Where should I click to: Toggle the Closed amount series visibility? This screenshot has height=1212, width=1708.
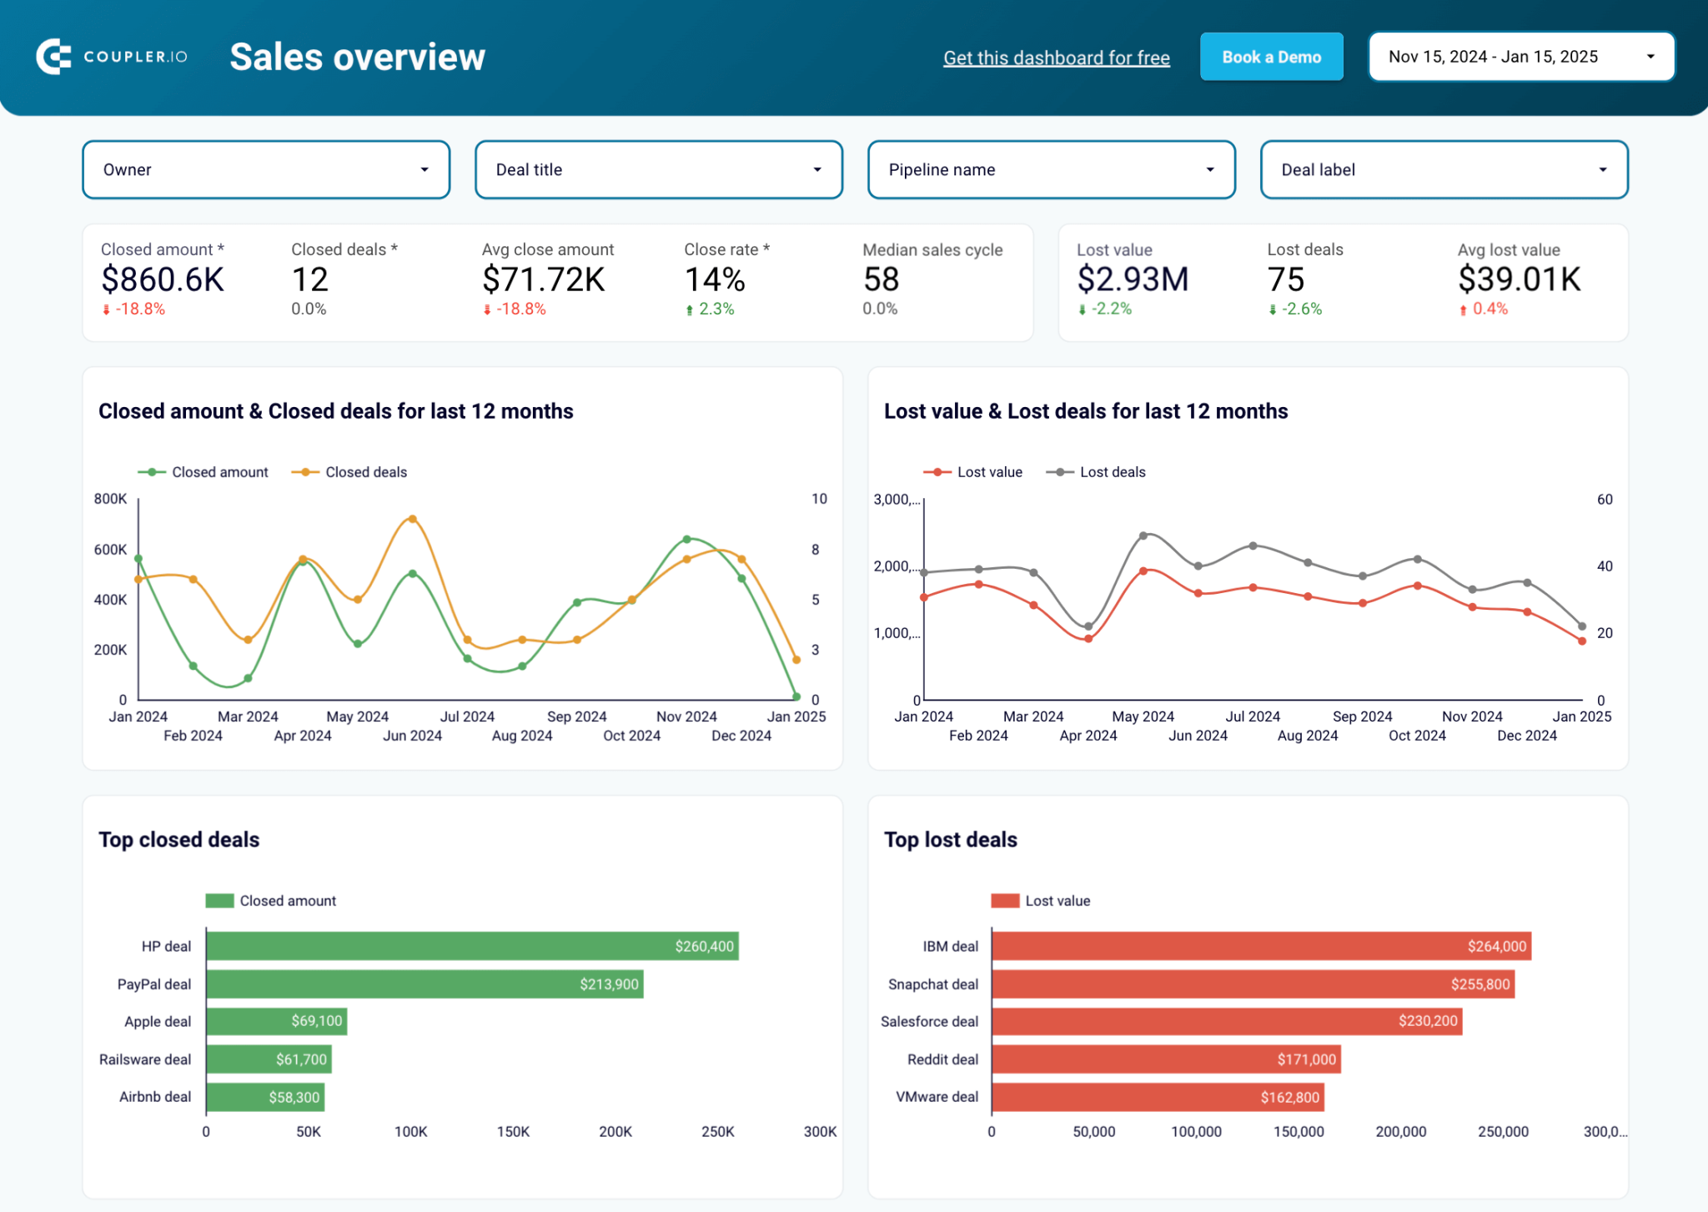[204, 472]
